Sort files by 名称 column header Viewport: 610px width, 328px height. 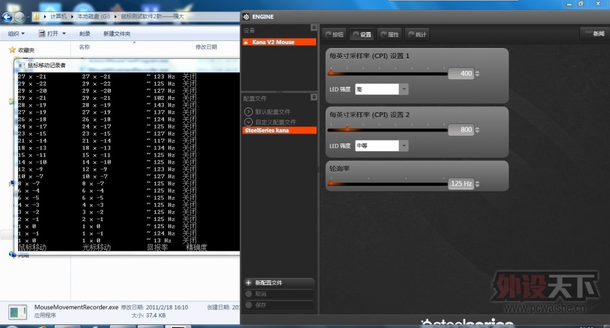(x=85, y=47)
